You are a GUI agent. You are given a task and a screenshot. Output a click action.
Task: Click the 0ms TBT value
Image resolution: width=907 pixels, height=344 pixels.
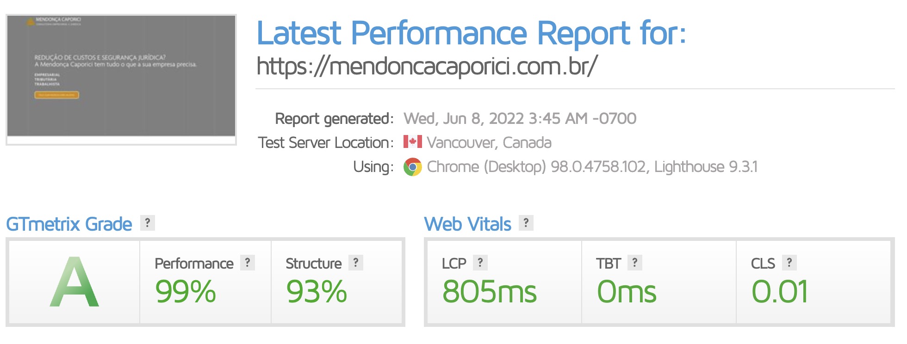[627, 292]
